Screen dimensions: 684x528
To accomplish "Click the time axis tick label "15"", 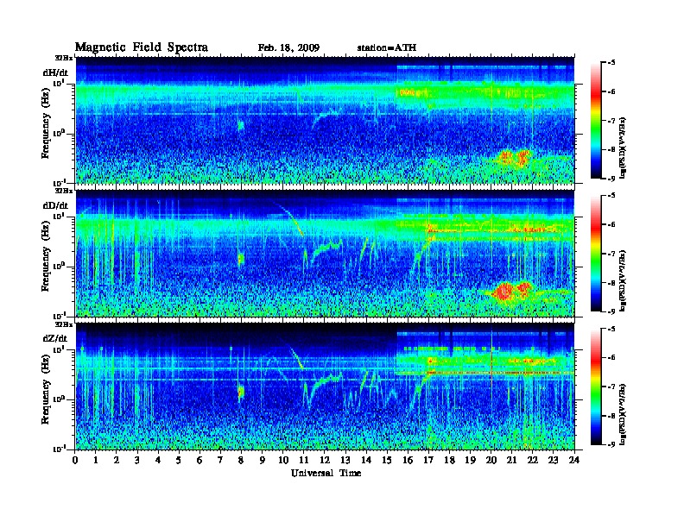I will point(387,460).
